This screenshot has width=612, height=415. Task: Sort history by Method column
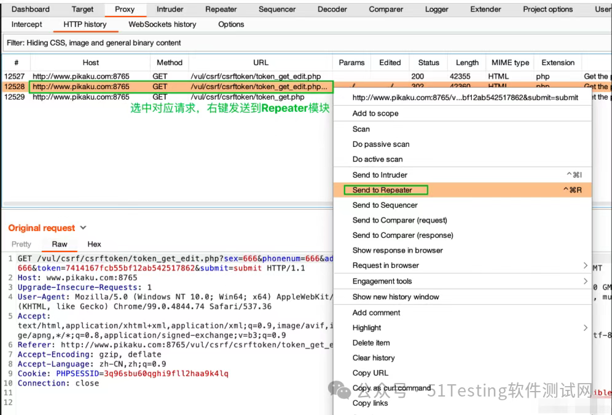(x=170, y=63)
